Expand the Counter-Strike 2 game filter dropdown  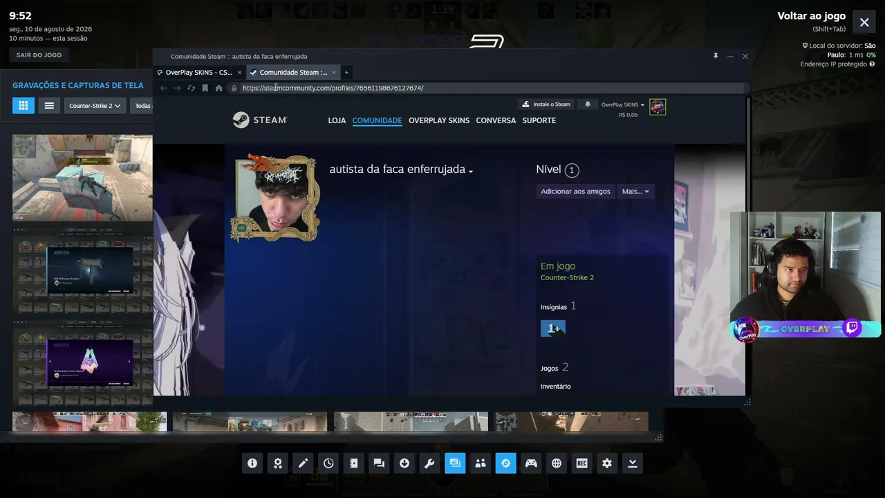95,106
